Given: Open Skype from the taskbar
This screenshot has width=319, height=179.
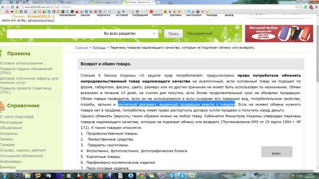Looking at the screenshot, I should click(x=182, y=176).
